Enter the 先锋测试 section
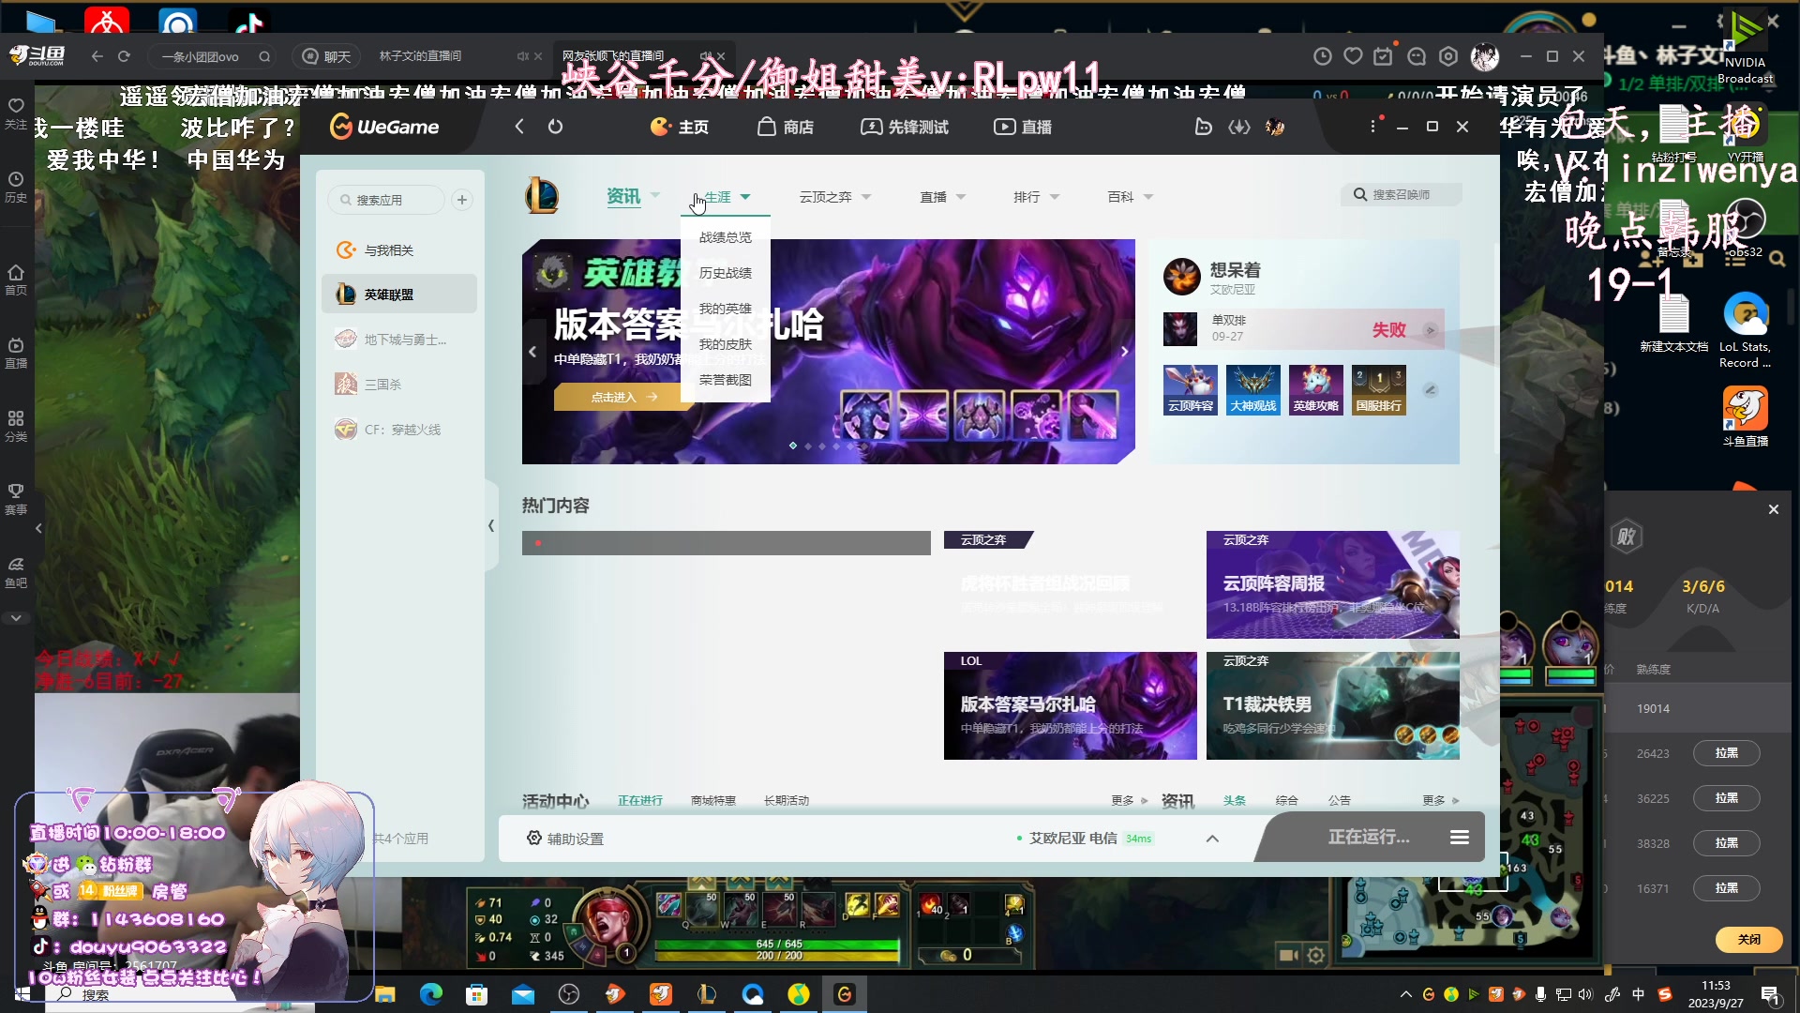The height and width of the screenshot is (1013, 1800). (x=904, y=126)
